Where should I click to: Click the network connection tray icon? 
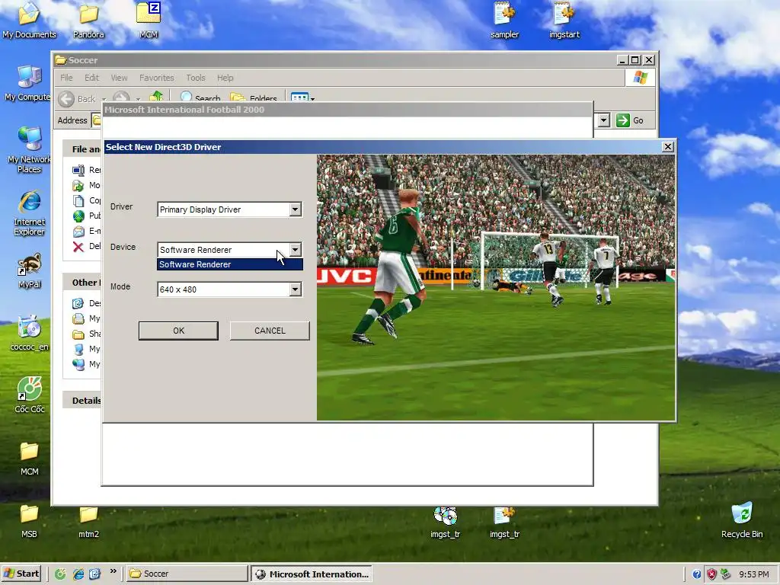726,574
